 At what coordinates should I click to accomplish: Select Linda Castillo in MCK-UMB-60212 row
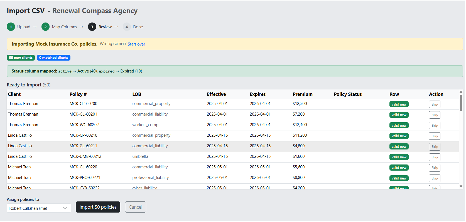[x=20, y=156]
